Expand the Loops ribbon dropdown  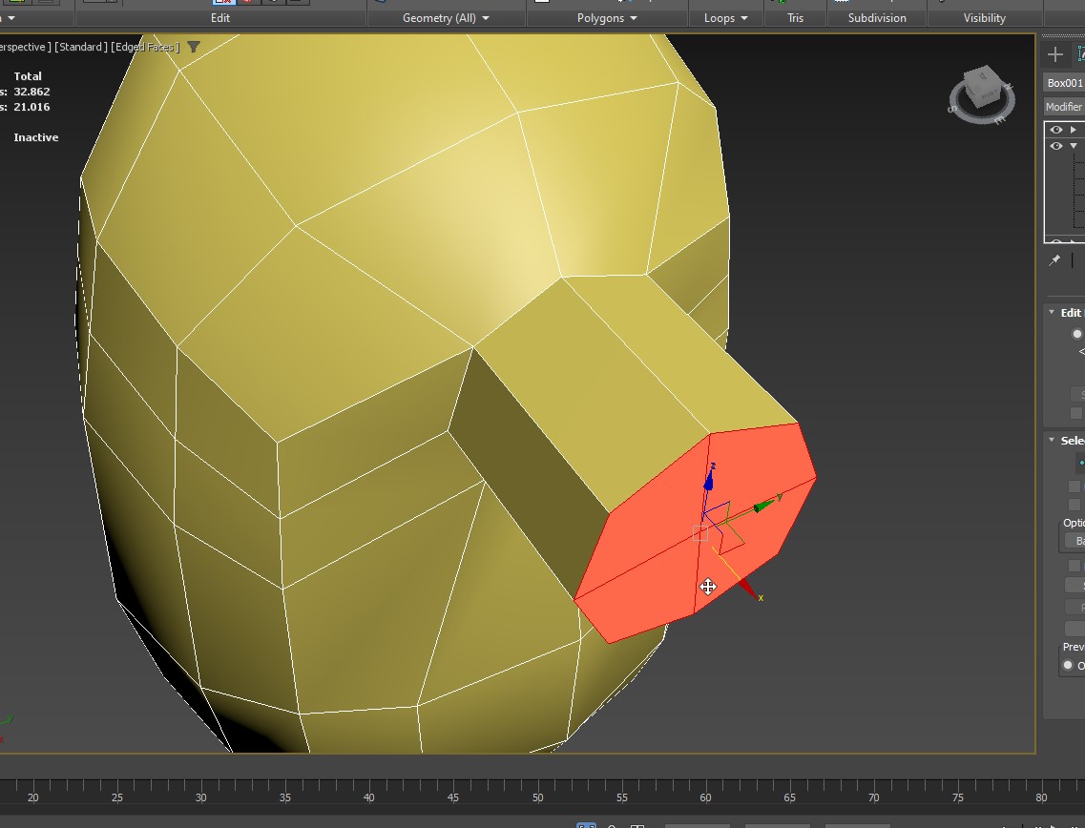725,18
